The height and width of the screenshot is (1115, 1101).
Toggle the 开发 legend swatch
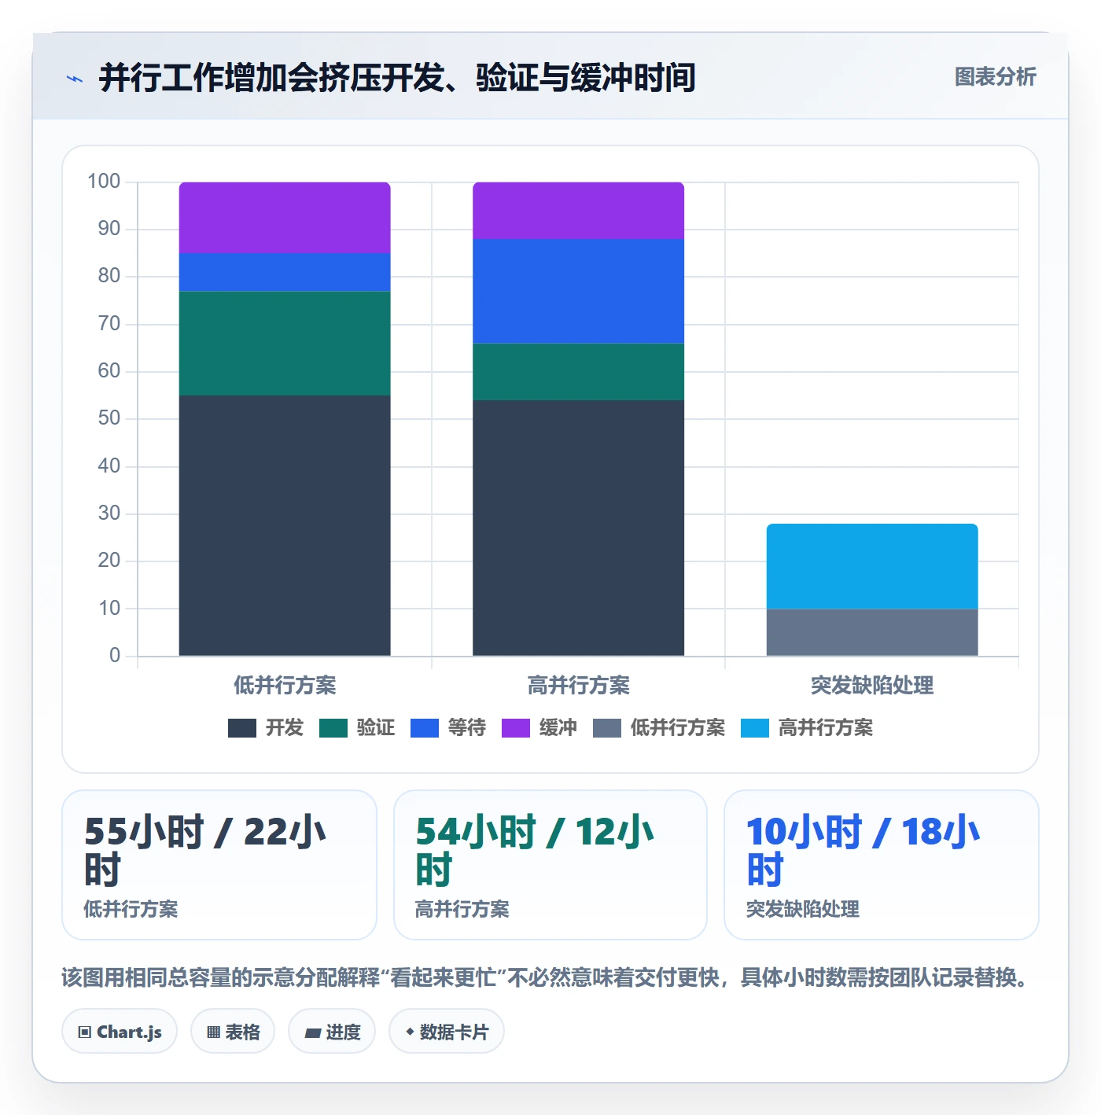coord(242,728)
